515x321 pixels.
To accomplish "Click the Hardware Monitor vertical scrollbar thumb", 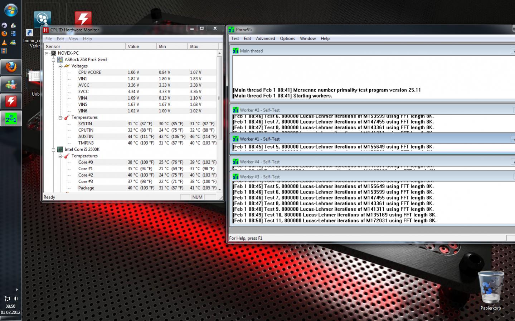I will pyautogui.click(x=219, y=98).
